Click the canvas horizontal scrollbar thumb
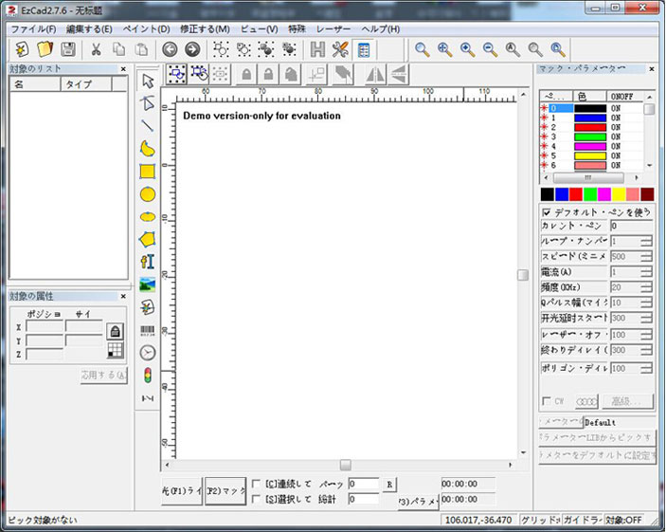 click(346, 465)
